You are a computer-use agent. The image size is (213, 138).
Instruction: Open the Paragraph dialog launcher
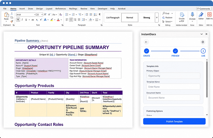click(101, 25)
